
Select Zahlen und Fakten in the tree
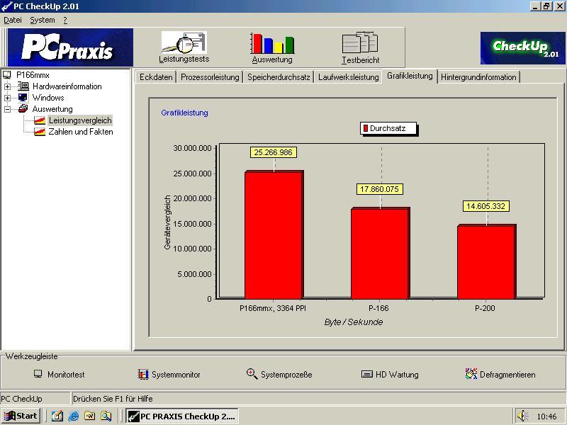pos(81,132)
